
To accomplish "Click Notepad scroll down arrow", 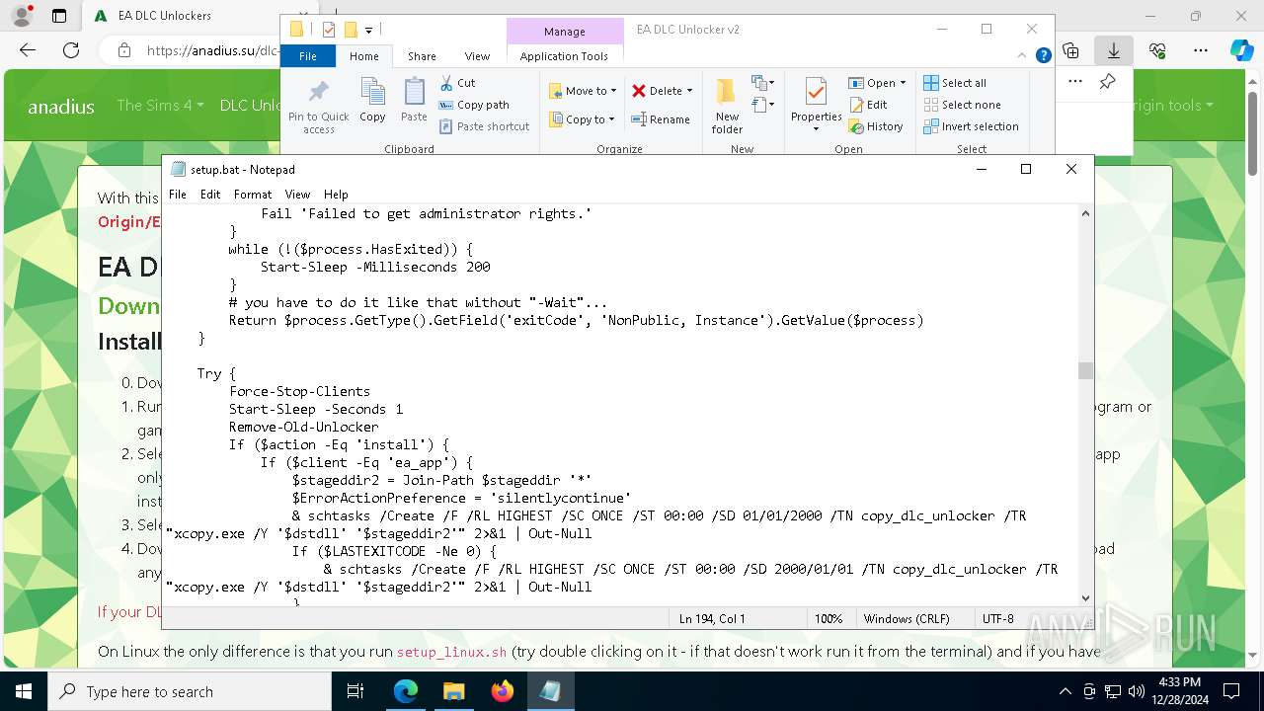I will pyautogui.click(x=1085, y=597).
